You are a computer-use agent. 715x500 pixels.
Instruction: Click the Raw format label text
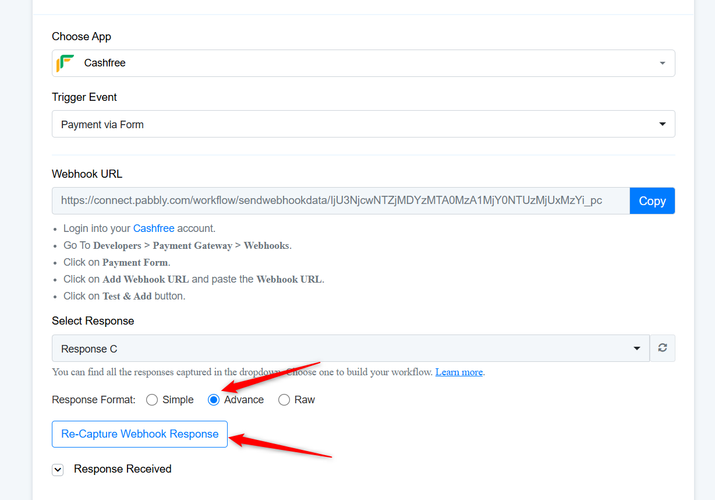click(x=305, y=400)
